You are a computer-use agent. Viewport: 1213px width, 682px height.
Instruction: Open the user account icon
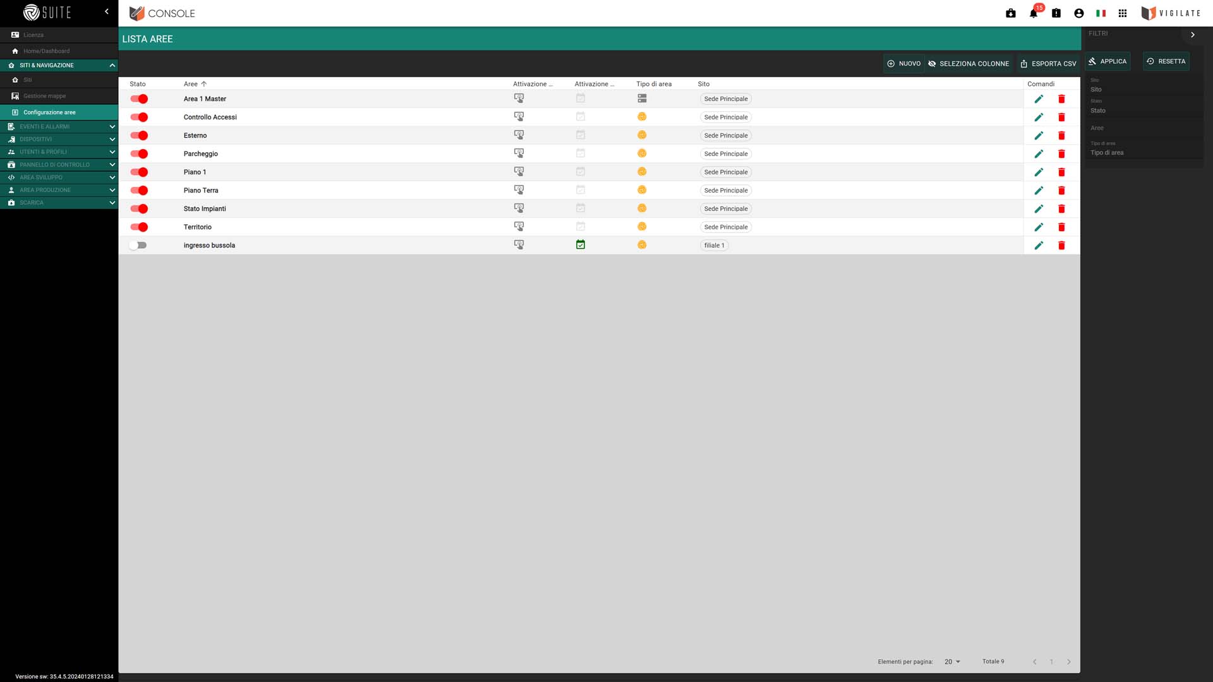pos(1079,13)
